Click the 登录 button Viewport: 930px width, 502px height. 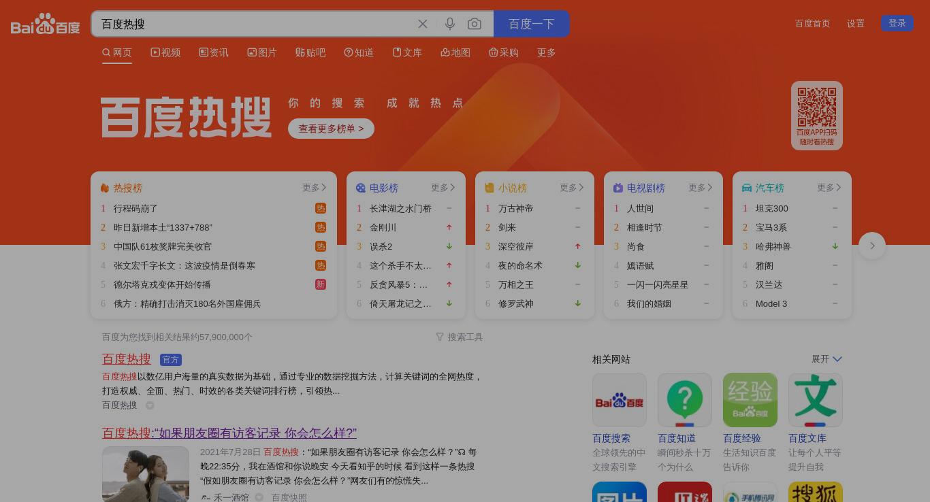click(x=897, y=23)
